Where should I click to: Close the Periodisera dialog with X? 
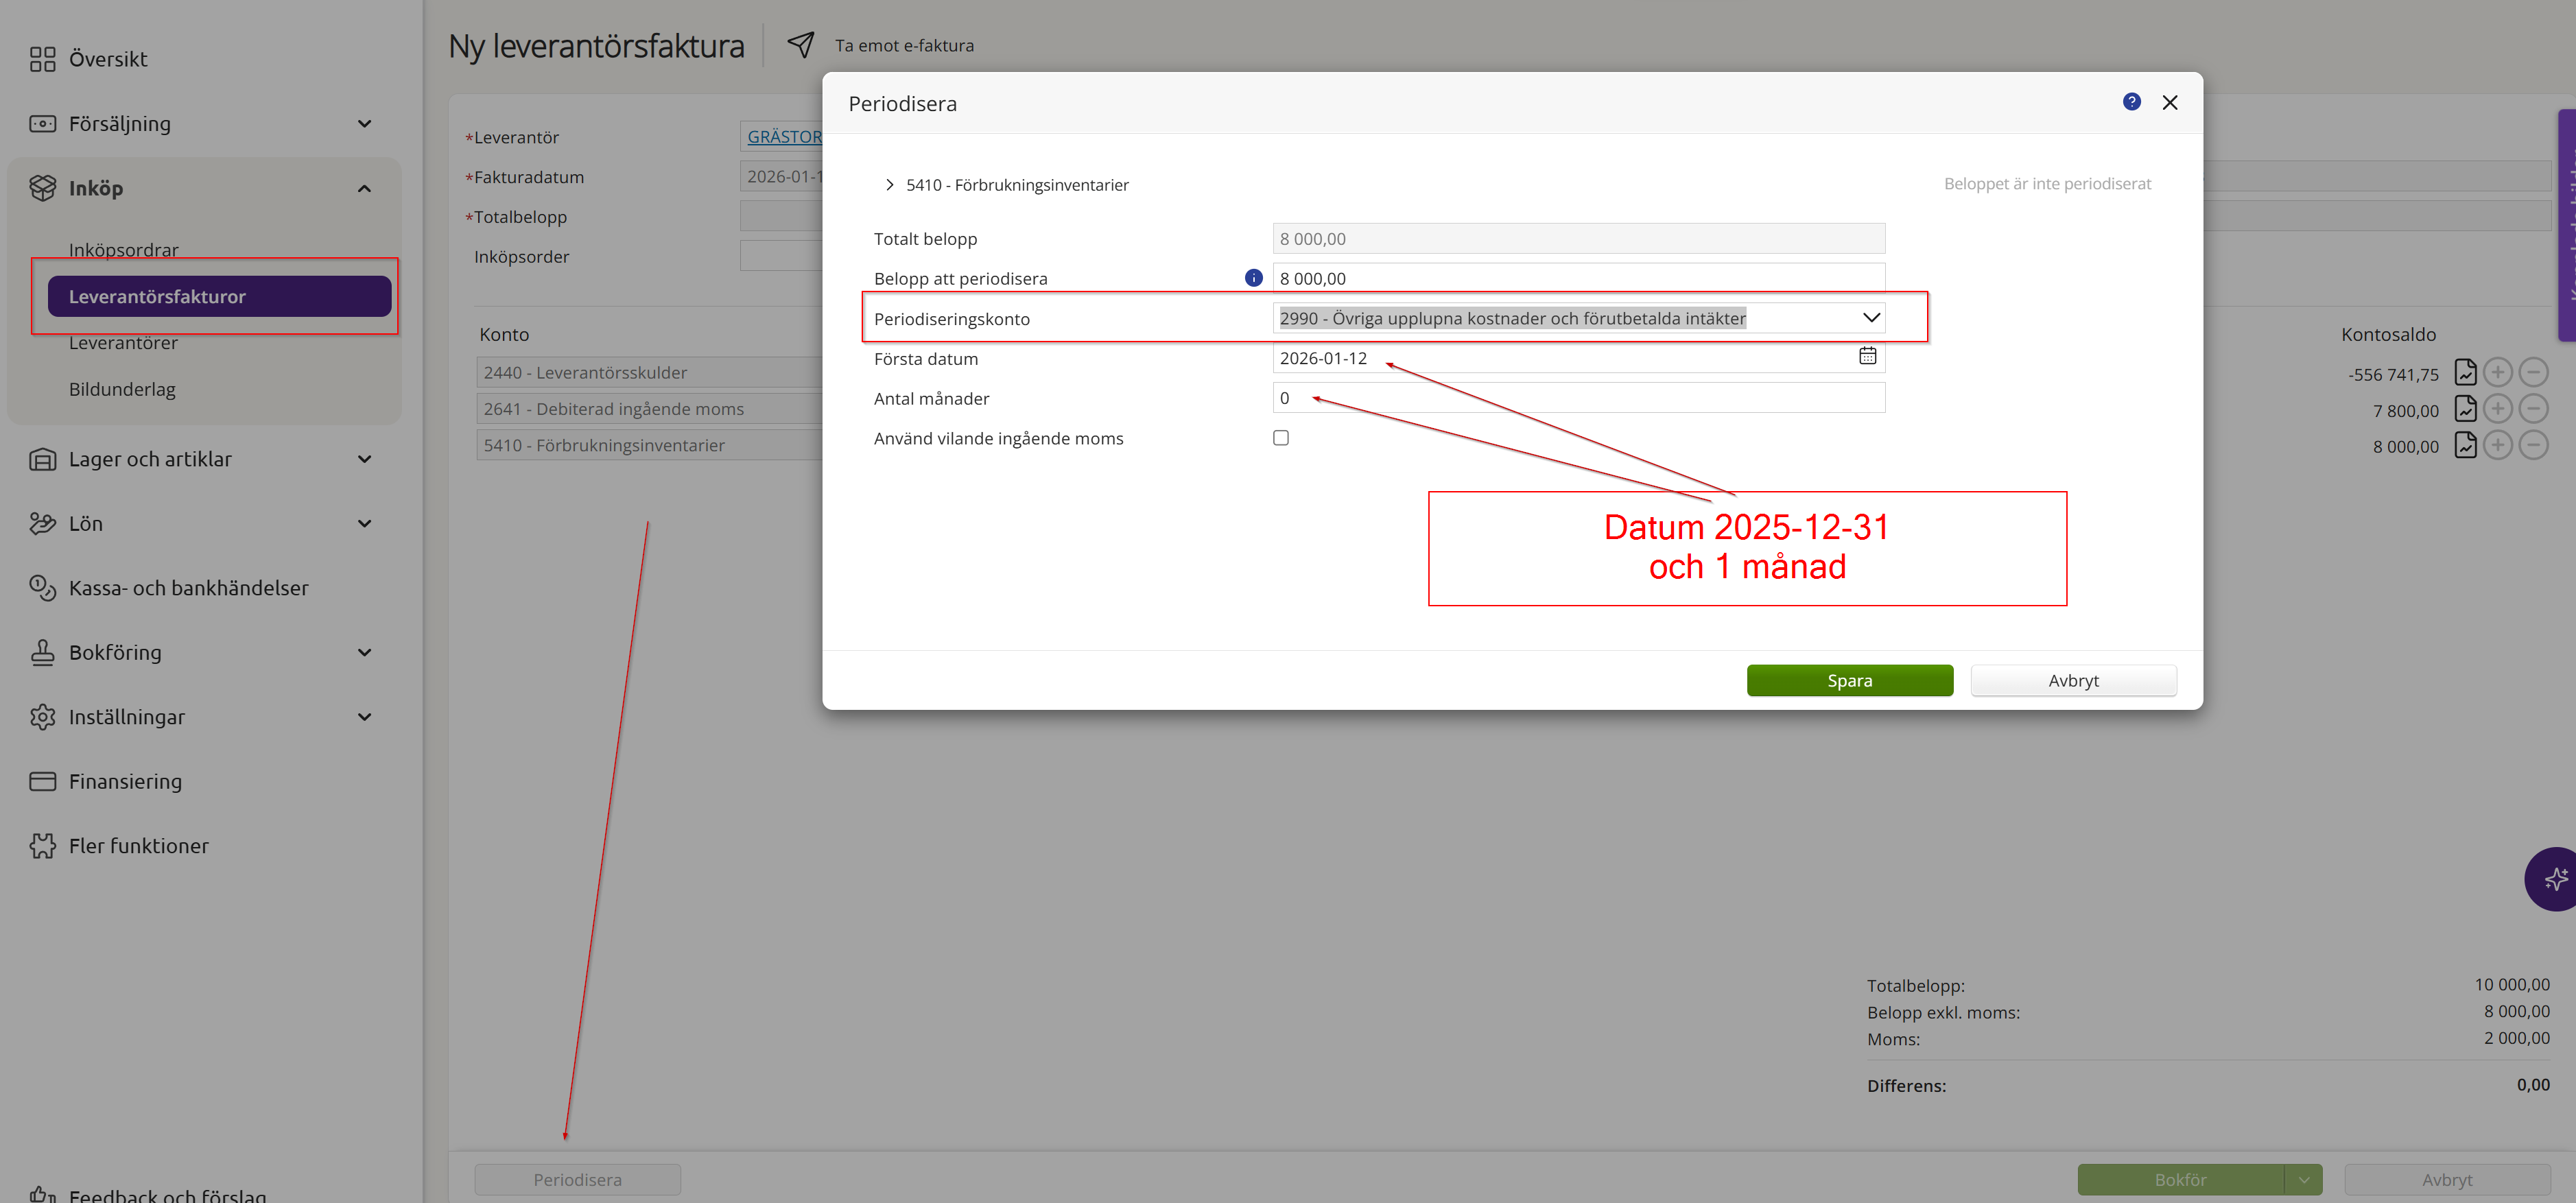pyautogui.click(x=2169, y=103)
